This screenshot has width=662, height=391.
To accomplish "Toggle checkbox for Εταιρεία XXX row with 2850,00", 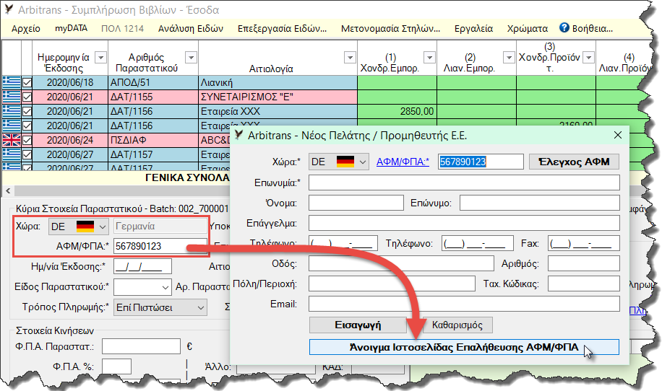I will coord(27,111).
